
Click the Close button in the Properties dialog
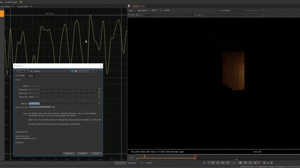96,154
